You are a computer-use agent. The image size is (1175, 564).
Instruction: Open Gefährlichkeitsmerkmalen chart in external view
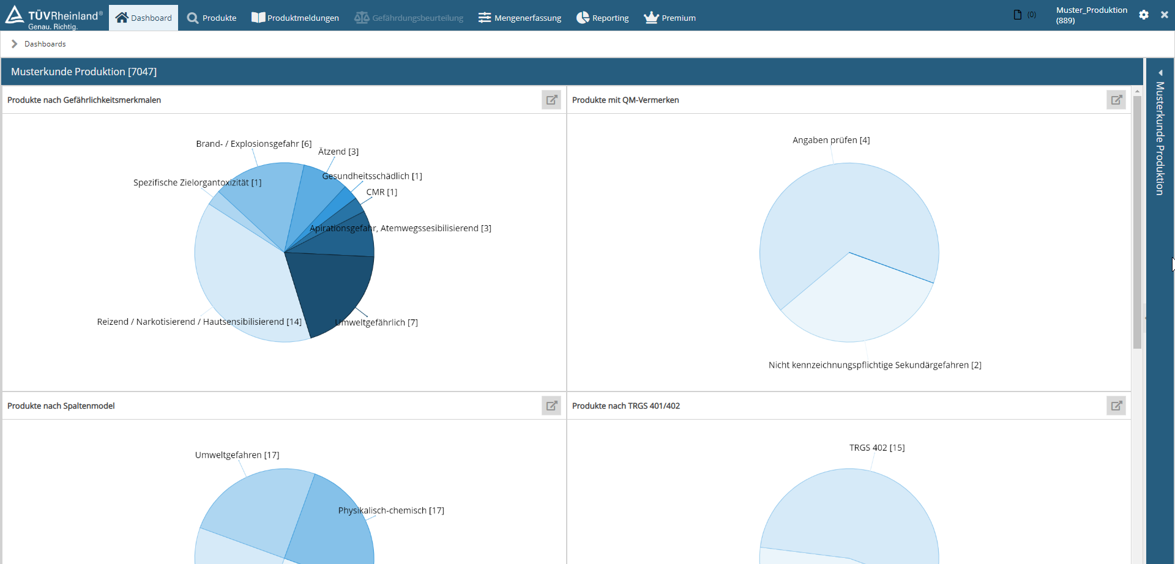(x=551, y=100)
